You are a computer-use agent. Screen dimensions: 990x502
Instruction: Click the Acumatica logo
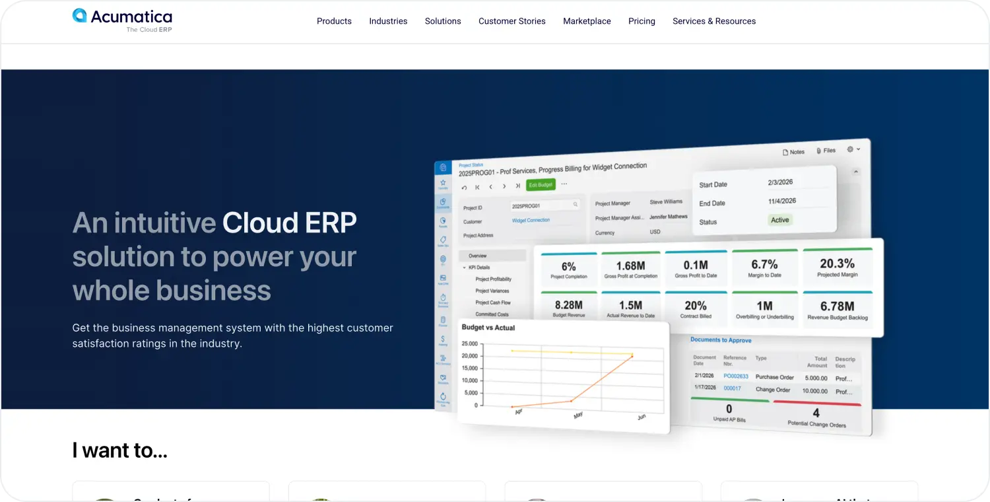click(122, 20)
